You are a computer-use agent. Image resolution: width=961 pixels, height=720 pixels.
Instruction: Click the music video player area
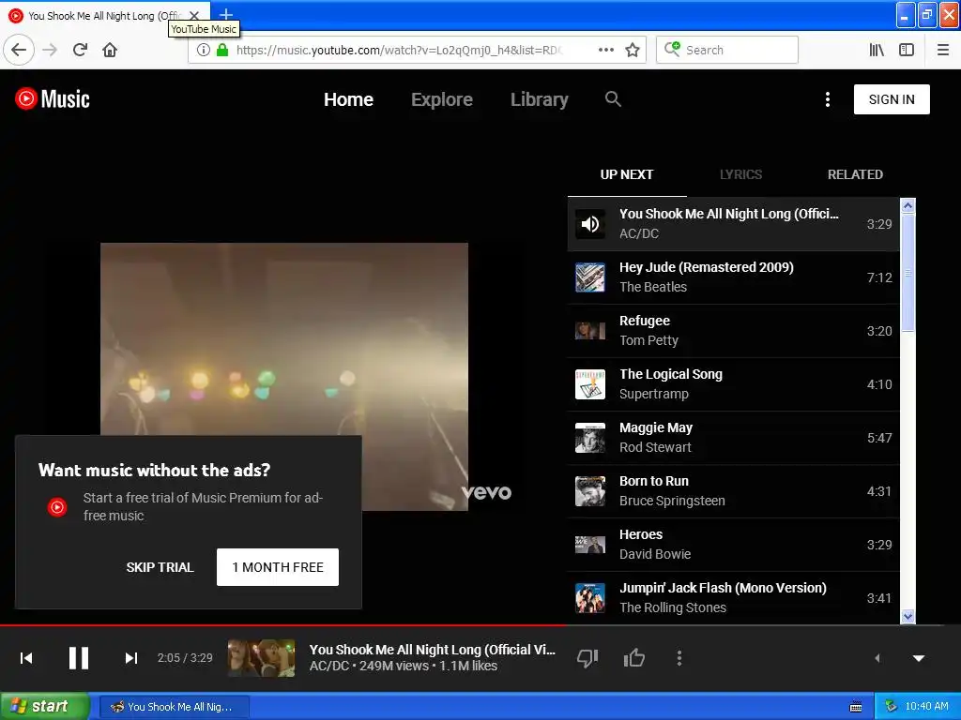pos(284,377)
